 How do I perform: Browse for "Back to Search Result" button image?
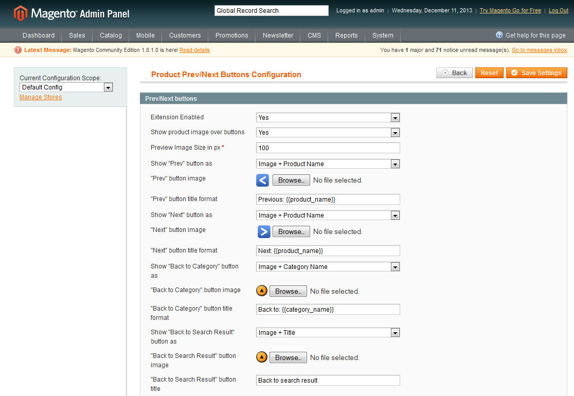click(x=288, y=357)
